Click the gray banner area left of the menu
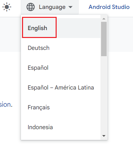The height and width of the screenshot is (147, 133). click(10, 34)
